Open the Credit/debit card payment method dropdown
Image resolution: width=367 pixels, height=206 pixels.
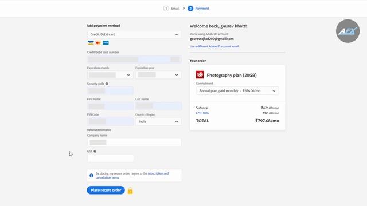click(134, 34)
